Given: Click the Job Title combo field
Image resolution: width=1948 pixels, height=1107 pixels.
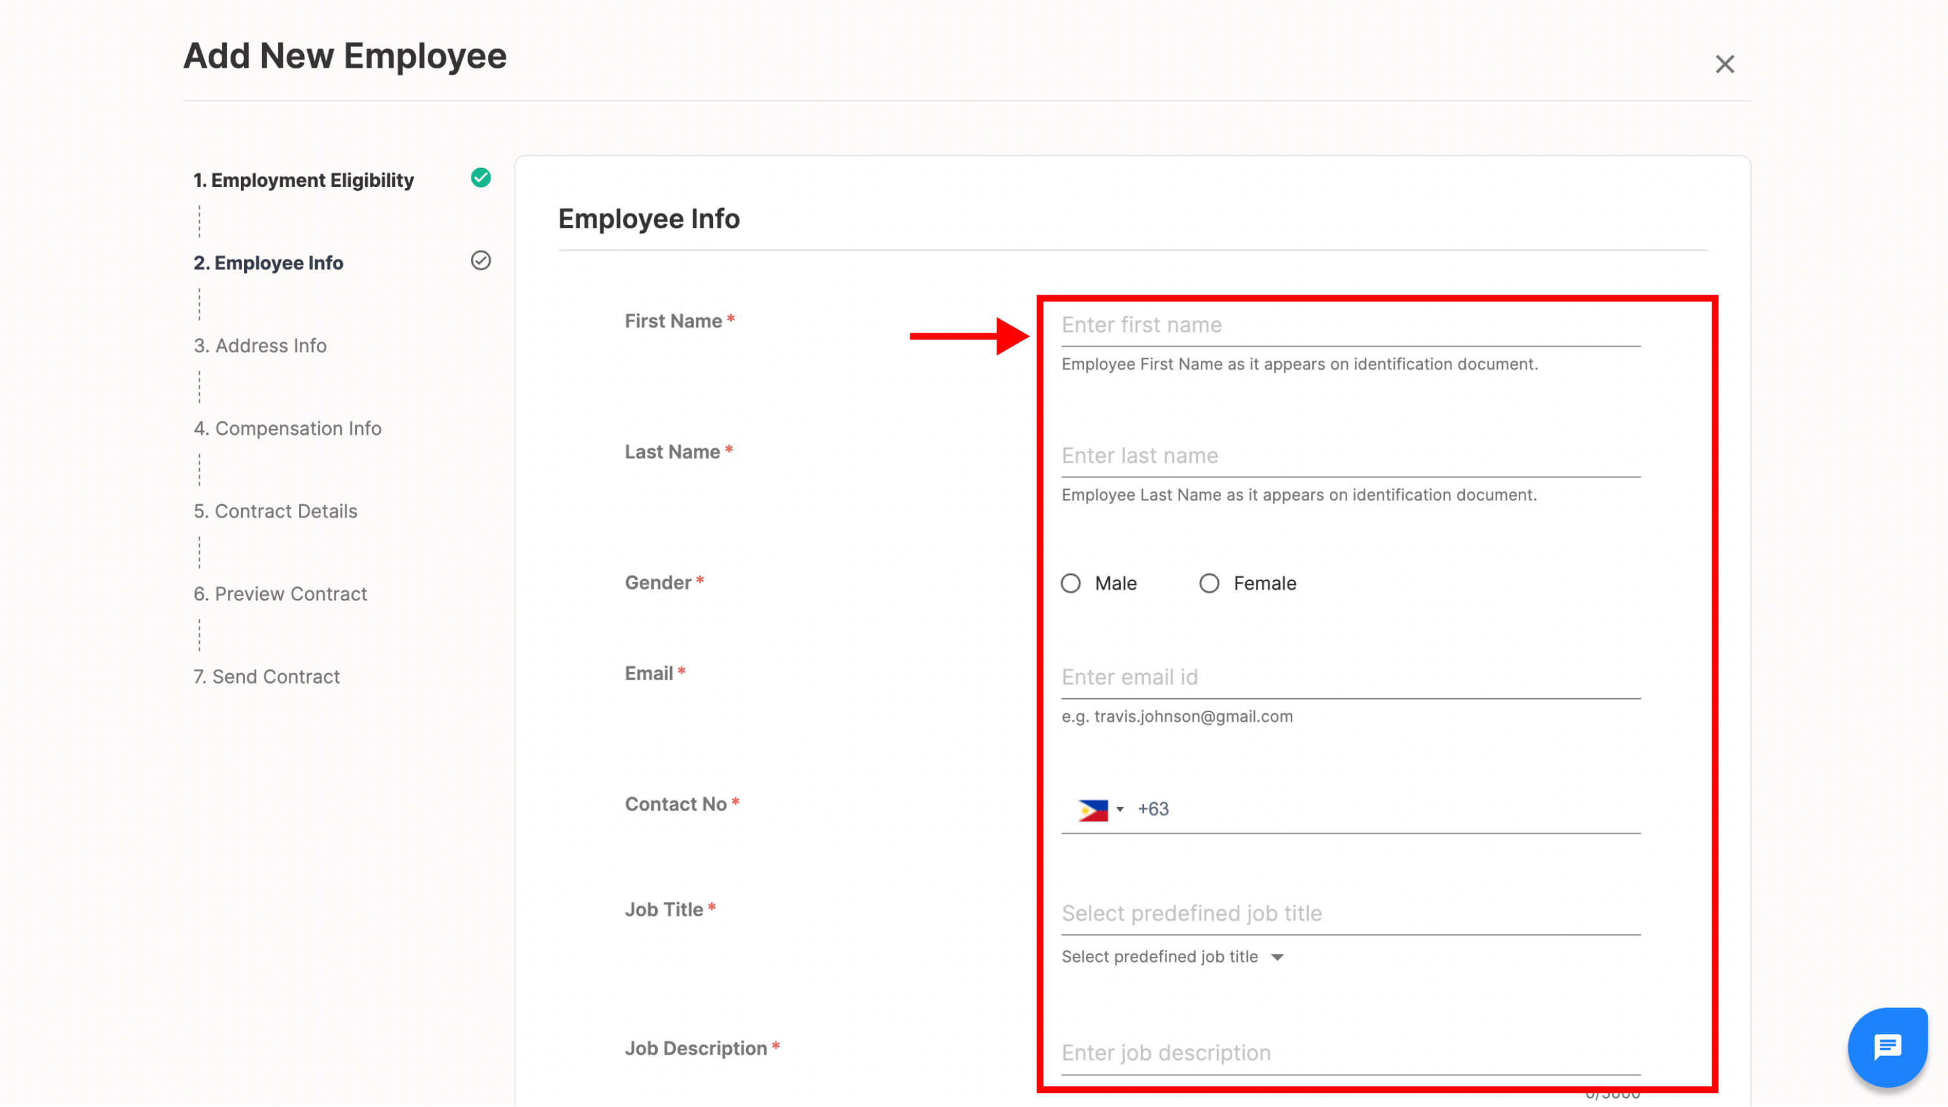Looking at the screenshot, I should point(1350,913).
